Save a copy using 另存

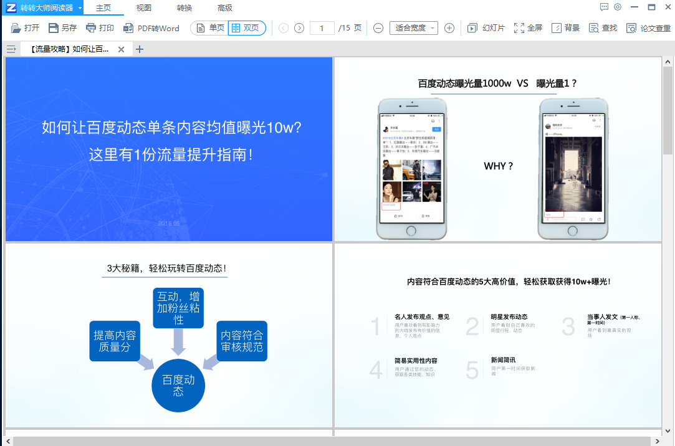62,28
